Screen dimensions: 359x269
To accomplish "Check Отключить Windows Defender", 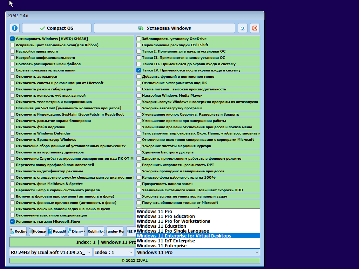I will click(x=12, y=133).
